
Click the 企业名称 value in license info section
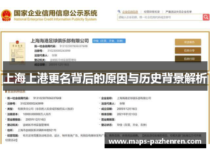click(x=134, y=98)
